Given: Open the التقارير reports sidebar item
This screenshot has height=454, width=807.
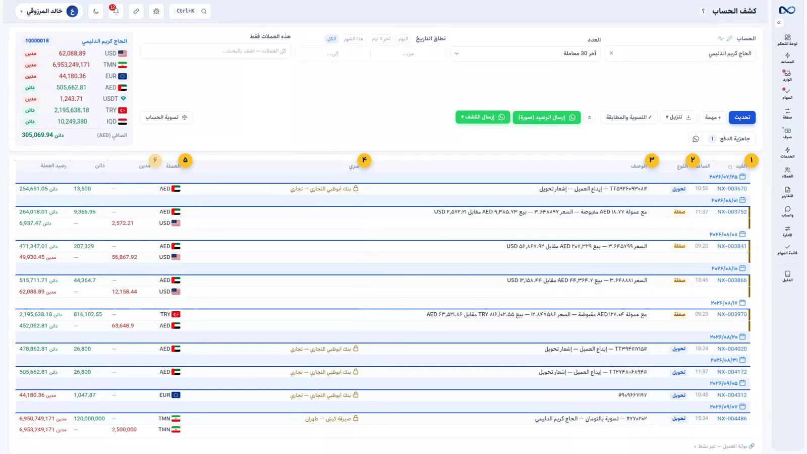Looking at the screenshot, I should click(787, 192).
